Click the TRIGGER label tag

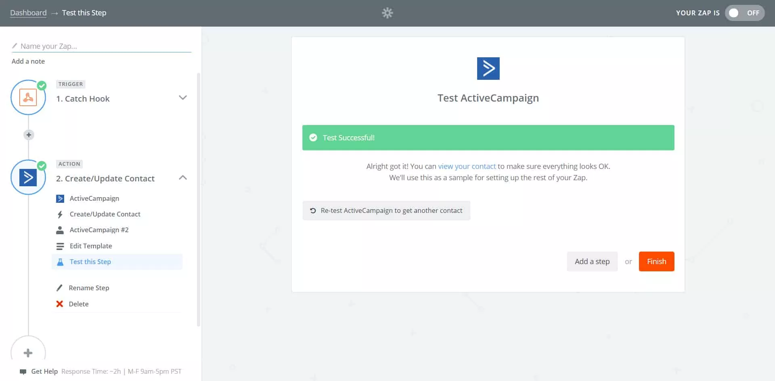(71, 84)
